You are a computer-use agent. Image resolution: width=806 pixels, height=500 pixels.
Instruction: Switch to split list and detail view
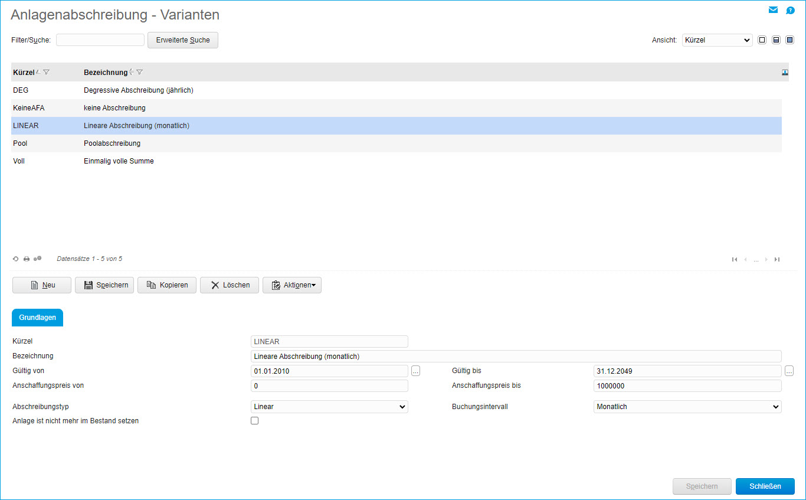(776, 40)
